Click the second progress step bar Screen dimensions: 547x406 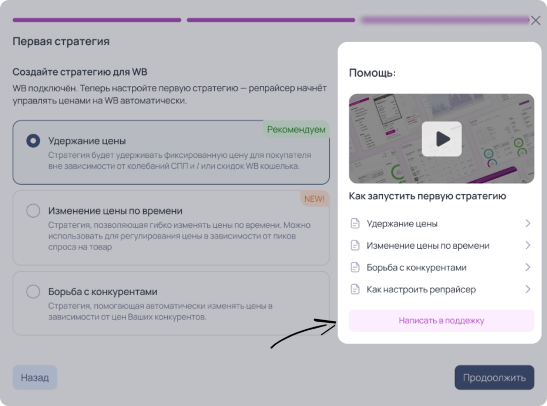point(271,20)
